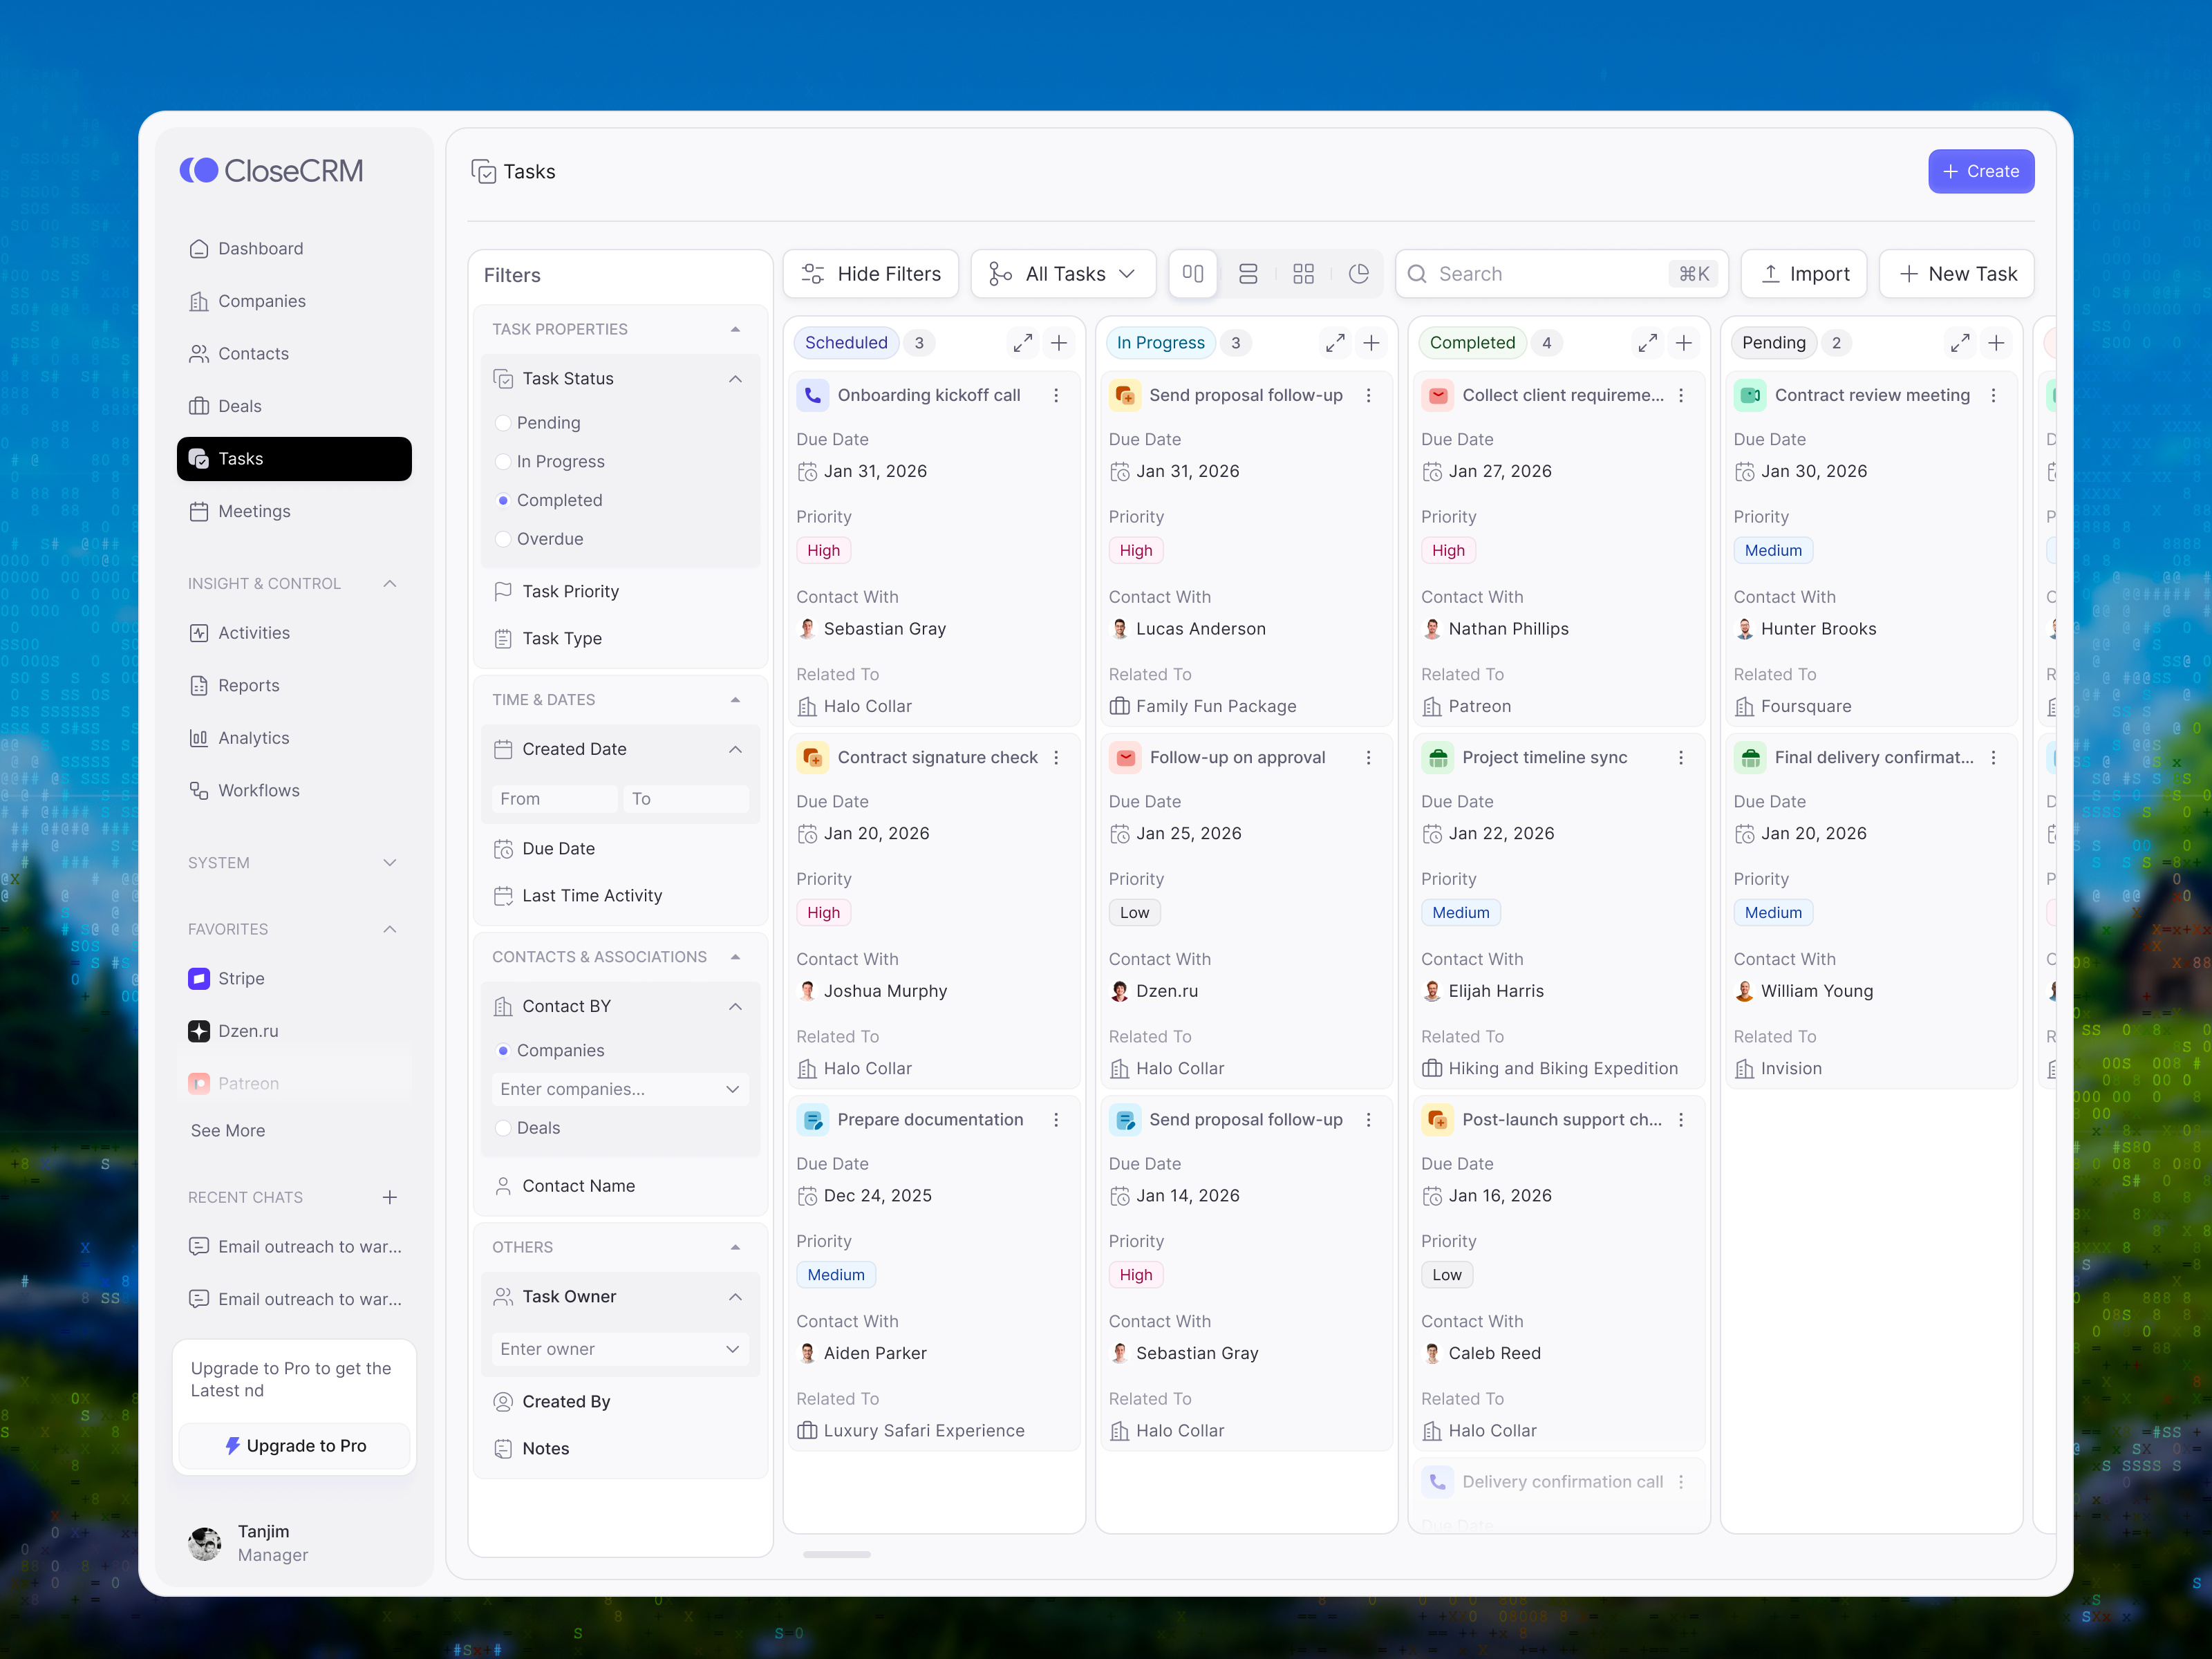Viewport: 2212px width, 1659px height.
Task: Open options for Follow-up on approval card
Action: pyautogui.click(x=1368, y=757)
